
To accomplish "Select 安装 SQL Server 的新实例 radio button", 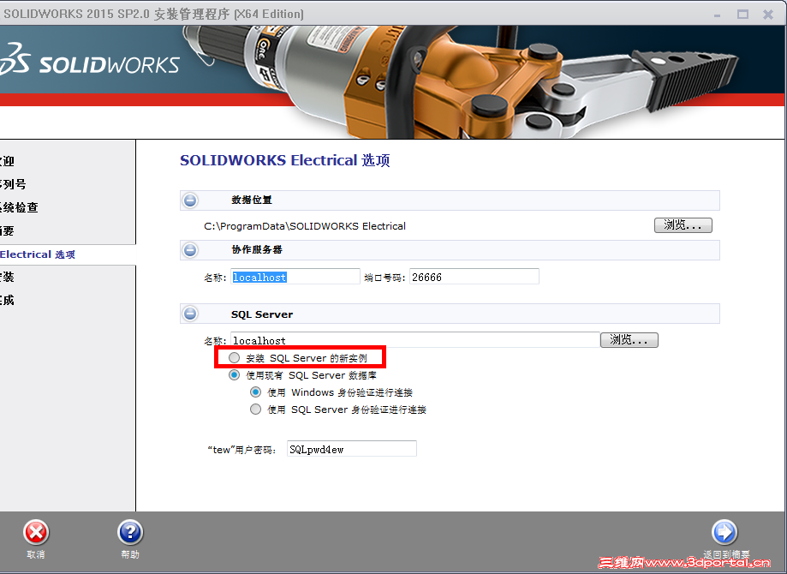I will [235, 358].
